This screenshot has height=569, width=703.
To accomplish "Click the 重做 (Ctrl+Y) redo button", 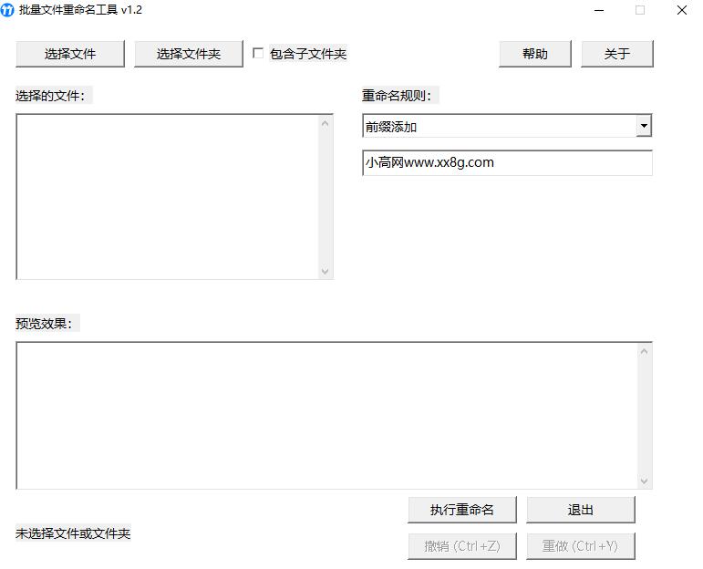I will 581,546.
